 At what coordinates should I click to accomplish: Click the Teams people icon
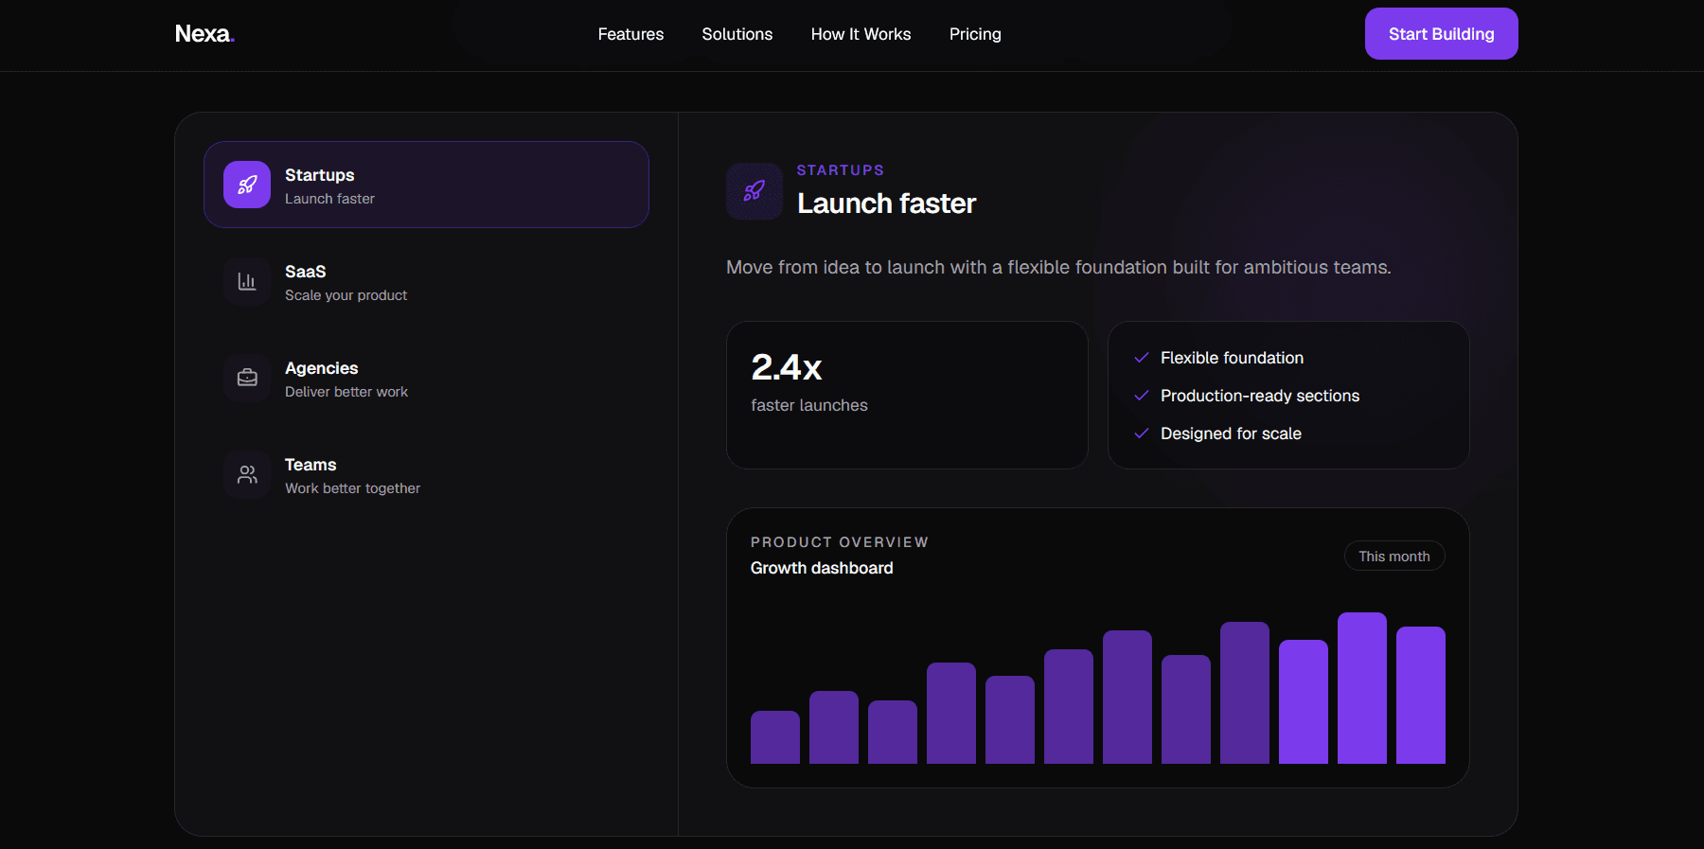click(247, 474)
